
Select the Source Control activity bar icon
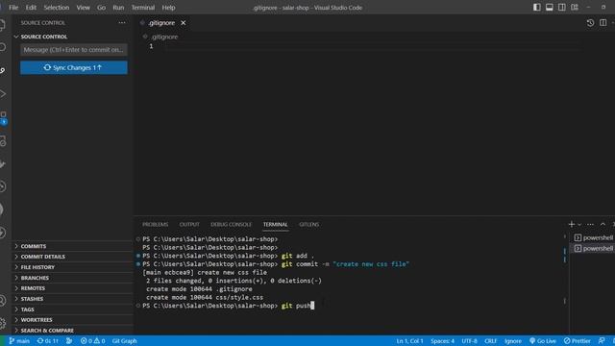pos(2,70)
